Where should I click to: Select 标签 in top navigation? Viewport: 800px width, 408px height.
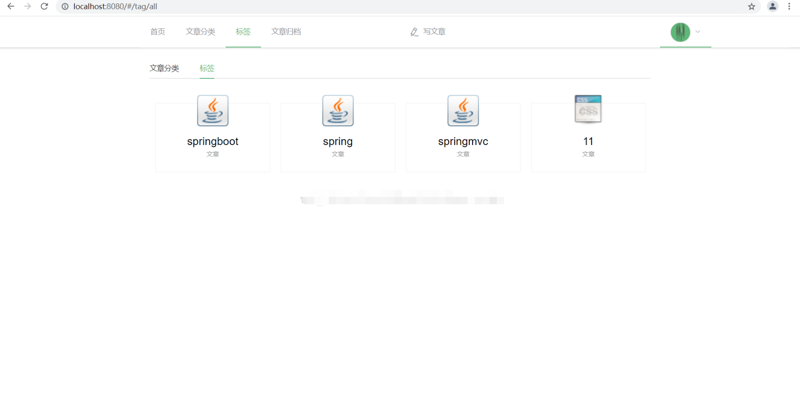point(243,31)
